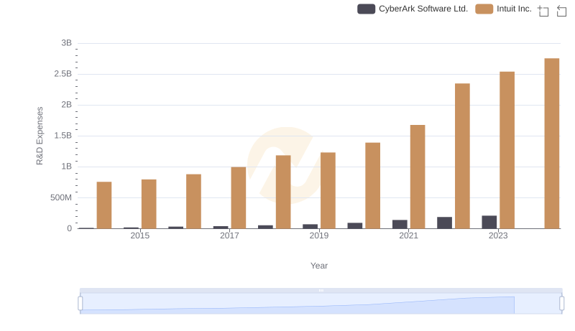Viewport: 575px width, 331px height.
Task: Toggle CyberArk Software Ltd. legend swatch
Action: [366, 9]
